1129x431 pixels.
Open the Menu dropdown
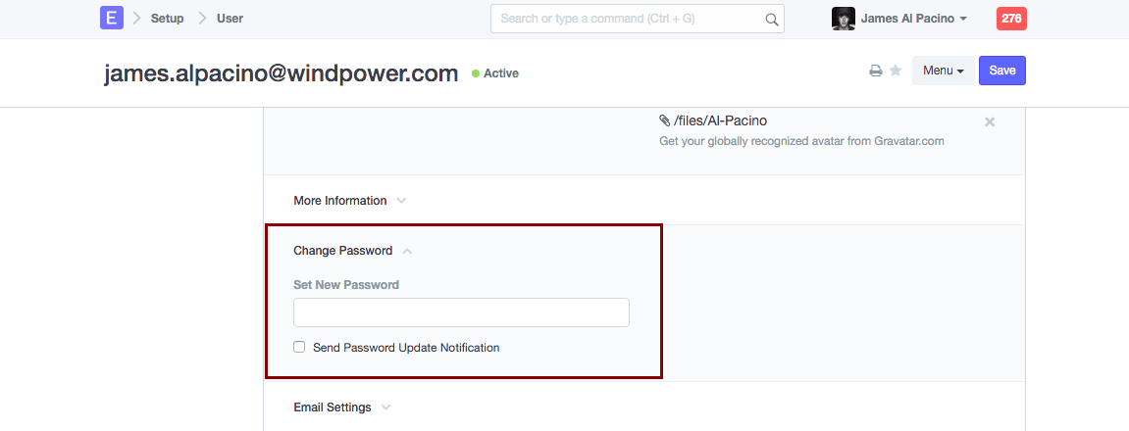943,71
